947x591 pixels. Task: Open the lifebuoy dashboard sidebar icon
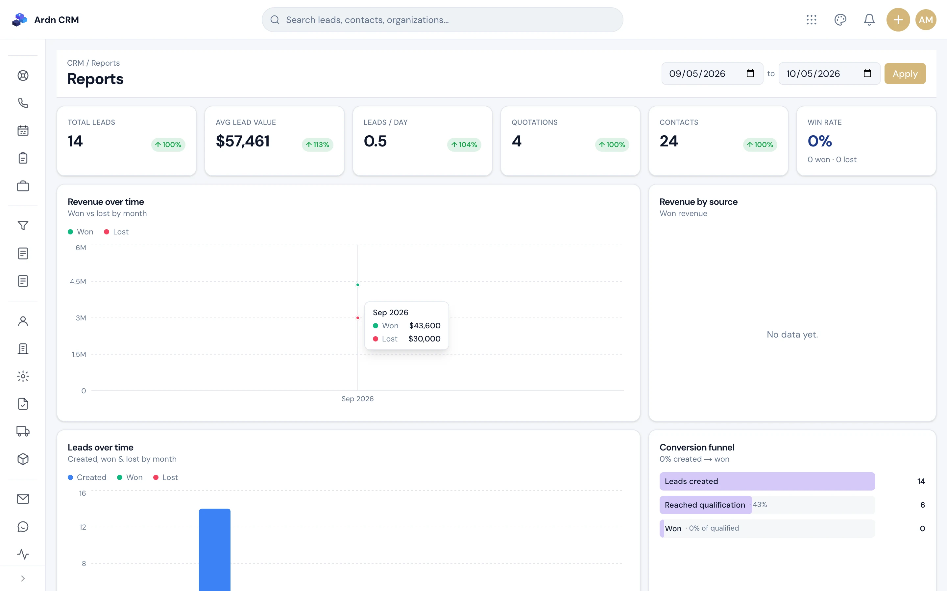(x=23, y=76)
